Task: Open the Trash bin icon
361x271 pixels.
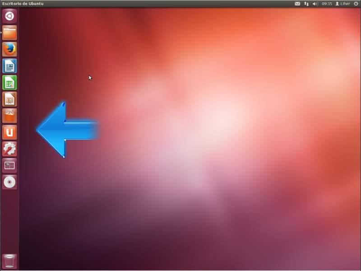Action: click(9, 261)
